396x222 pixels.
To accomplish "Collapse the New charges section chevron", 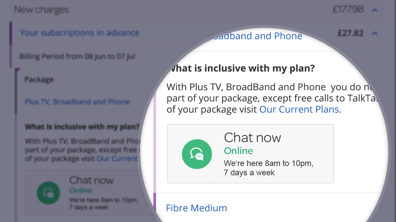I will tap(375, 10).
